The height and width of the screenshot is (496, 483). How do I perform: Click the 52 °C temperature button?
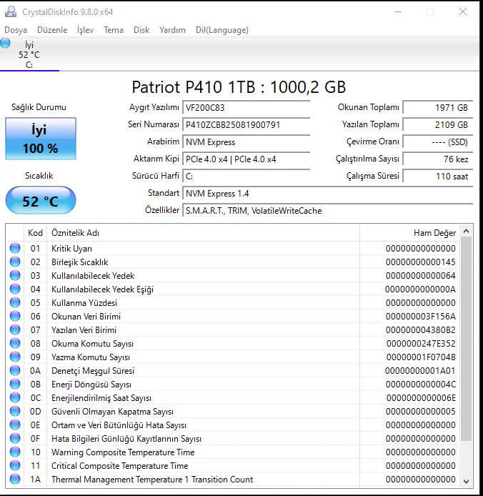[x=41, y=201]
